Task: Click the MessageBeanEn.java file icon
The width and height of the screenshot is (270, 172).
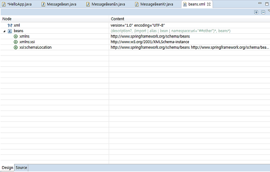Action: 88,4
